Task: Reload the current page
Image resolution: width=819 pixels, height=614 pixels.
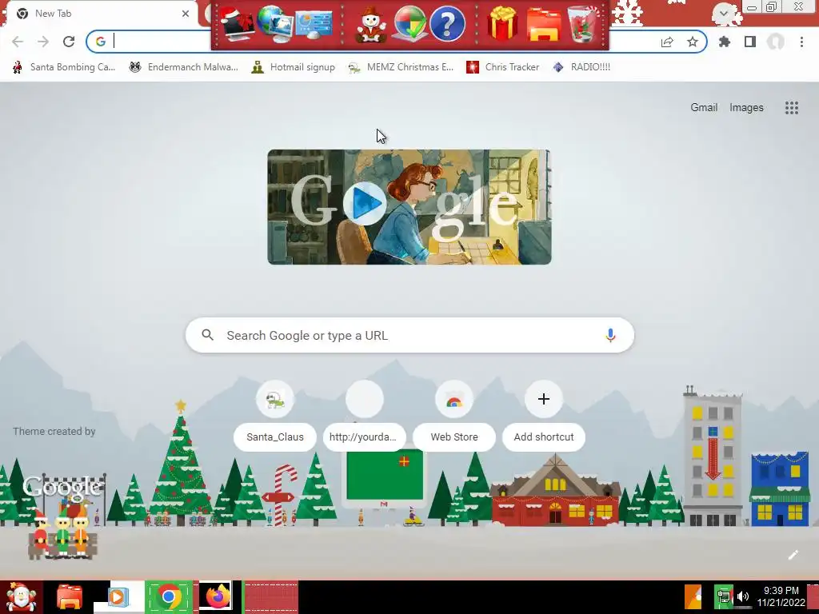Action: pyautogui.click(x=69, y=42)
